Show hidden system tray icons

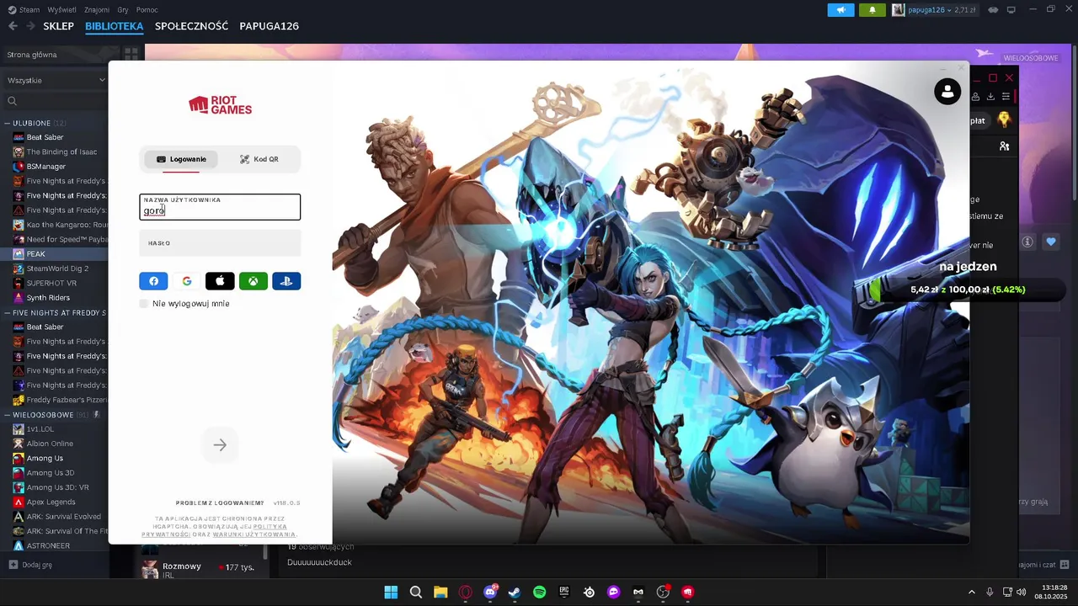coord(971,593)
